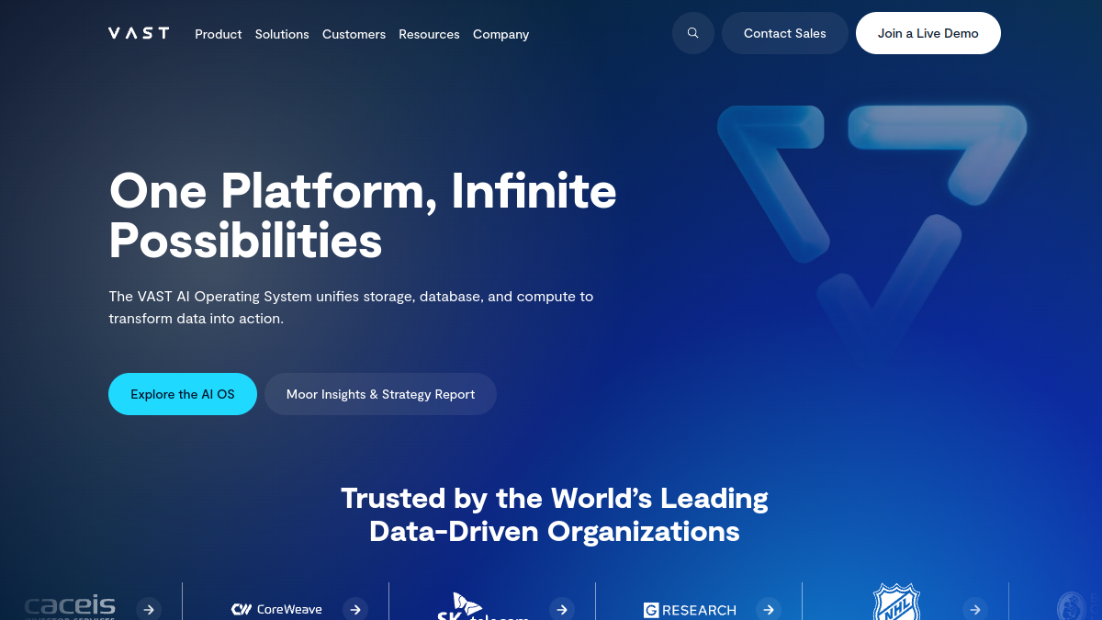Click arrow icon next to CoreWeave logo
Screen dimensions: 1102x620
355,609
